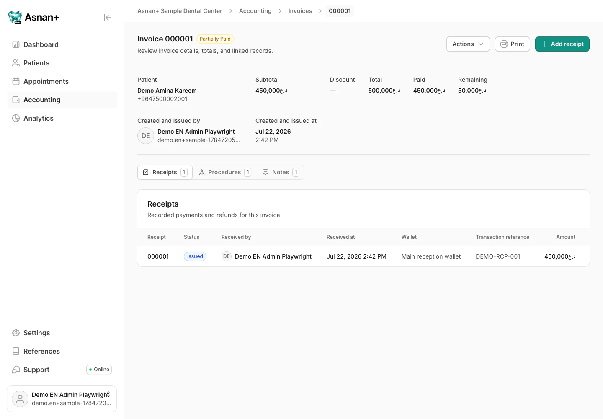Image resolution: width=603 pixels, height=419 pixels.
Task: Go to Patients in the sidebar
Action: [x=62, y=63]
